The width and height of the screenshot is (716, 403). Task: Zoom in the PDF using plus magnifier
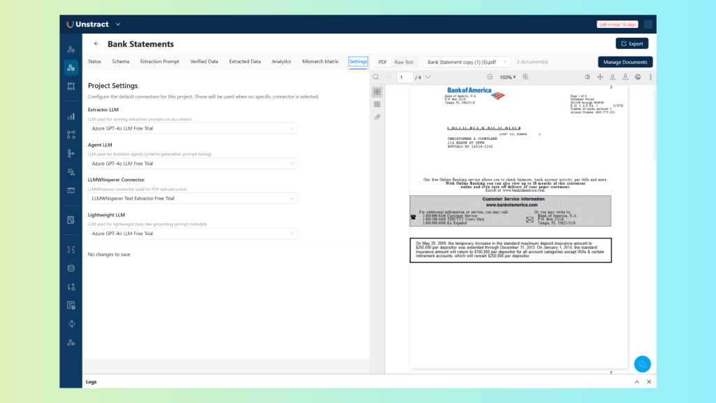pyautogui.click(x=526, y=77)
